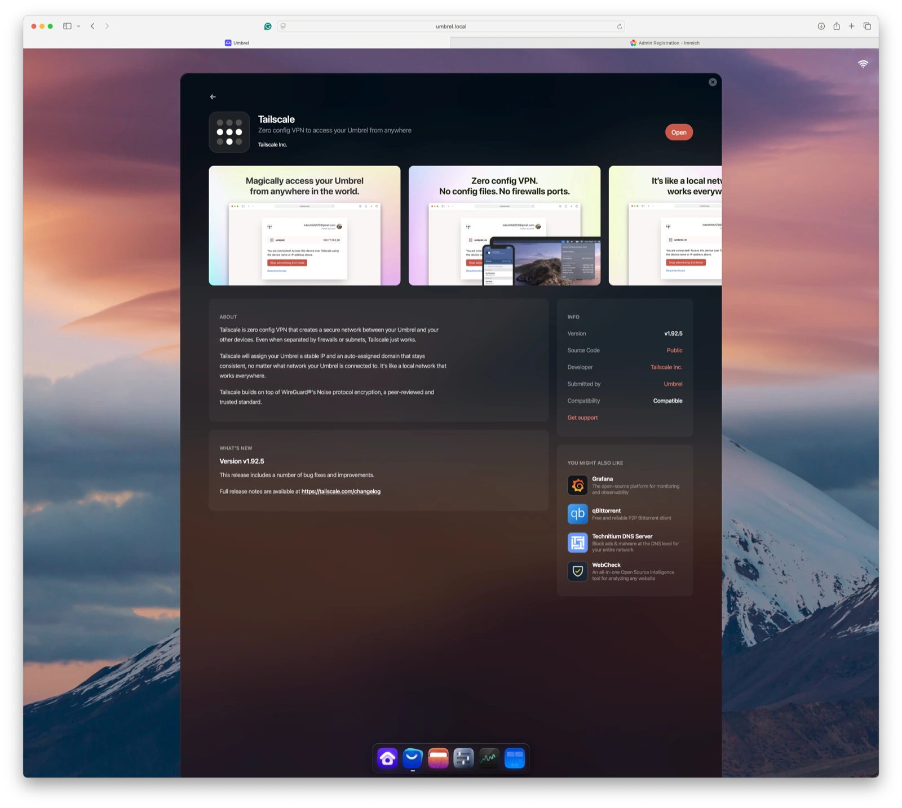The image size is (902, 808).
Task: Click the 'Zero config VPN to access' tagline
Action: tap(335, 130)
